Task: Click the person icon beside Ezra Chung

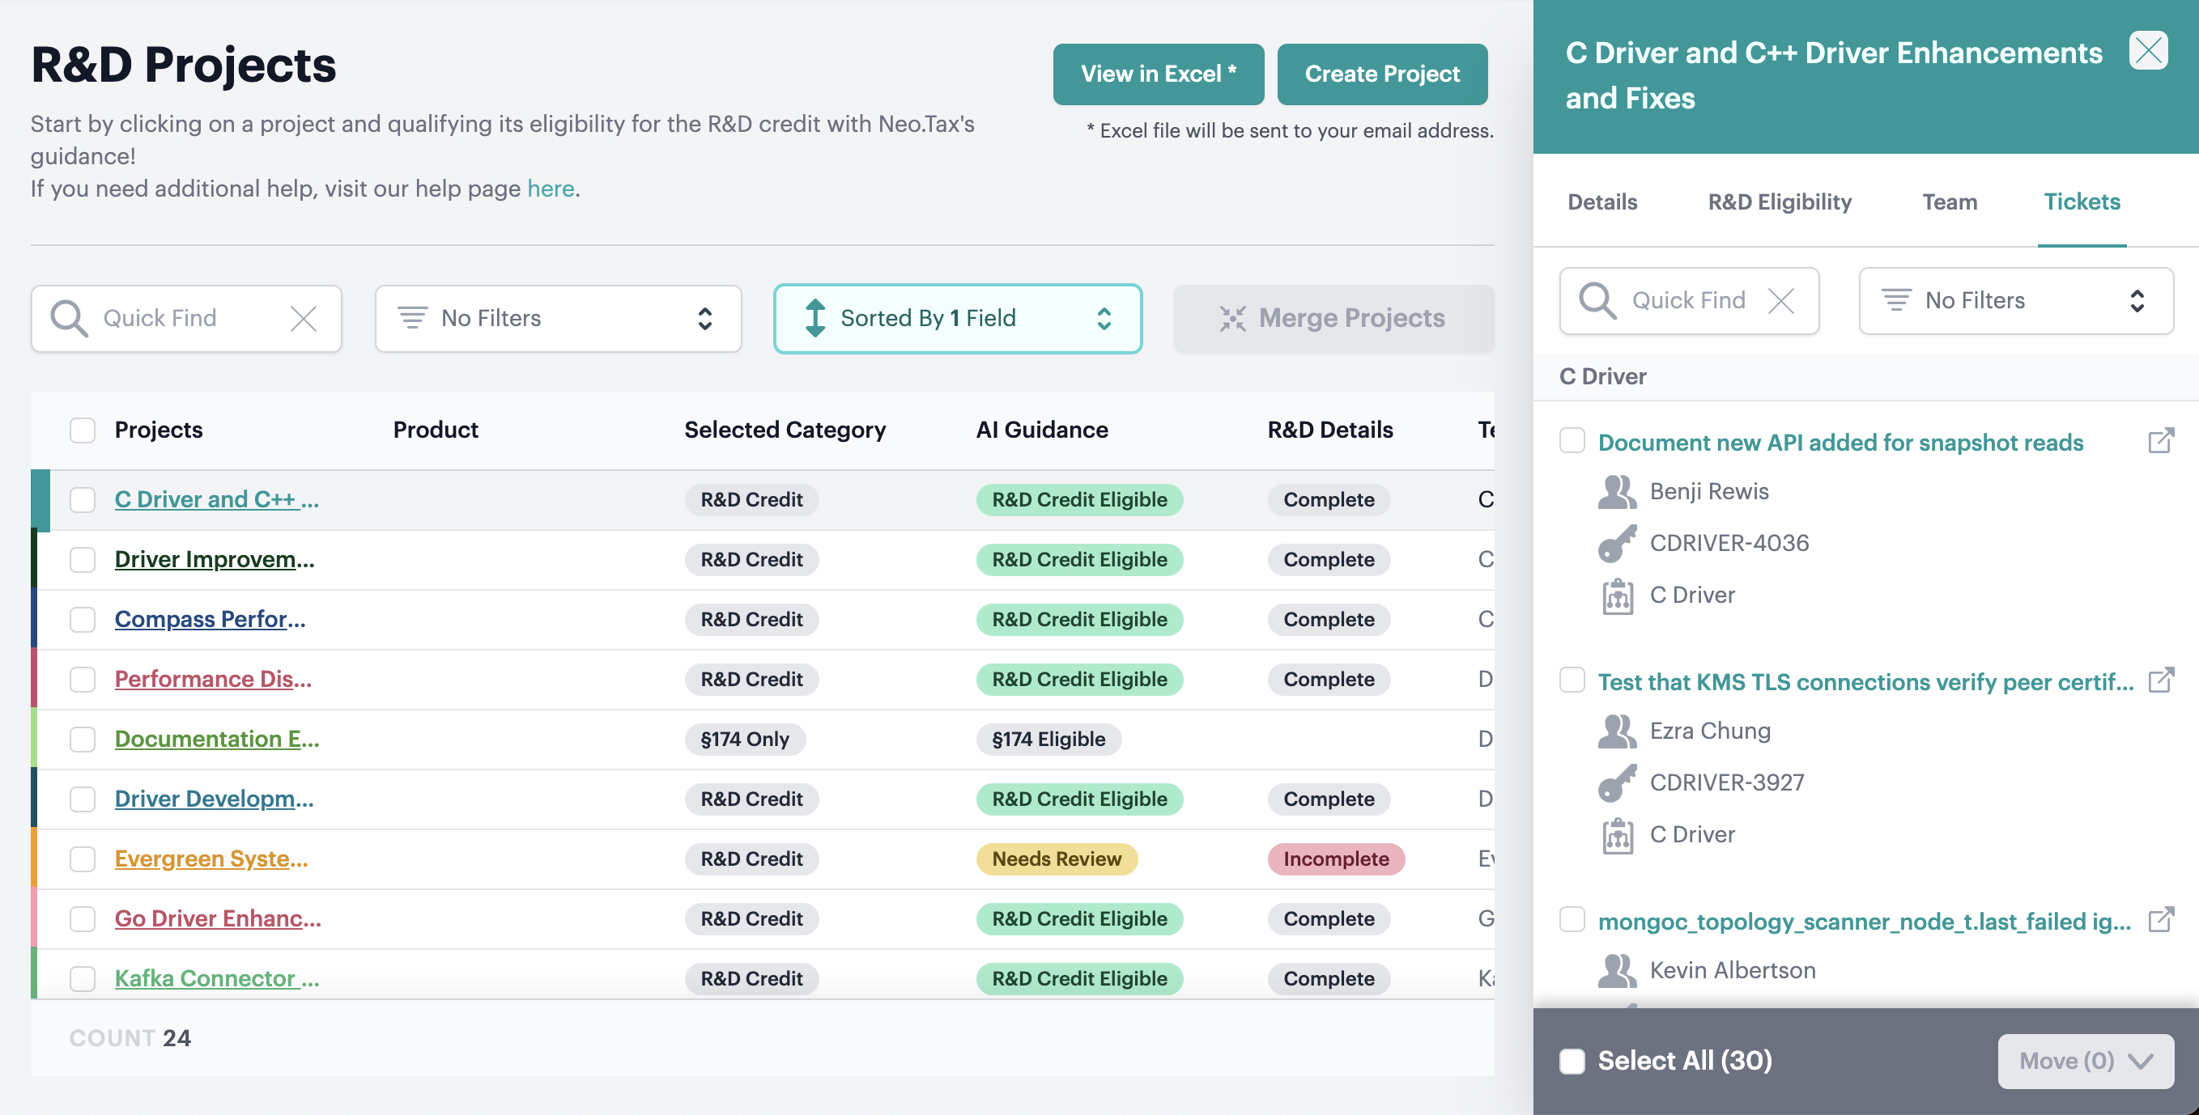Action: [1617, 731]
